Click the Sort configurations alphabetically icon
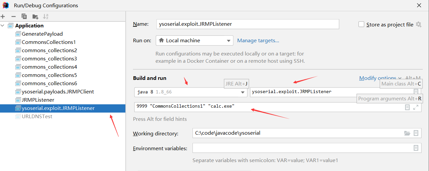The height and width of the screenshot is (171, 429). [46, 17]
